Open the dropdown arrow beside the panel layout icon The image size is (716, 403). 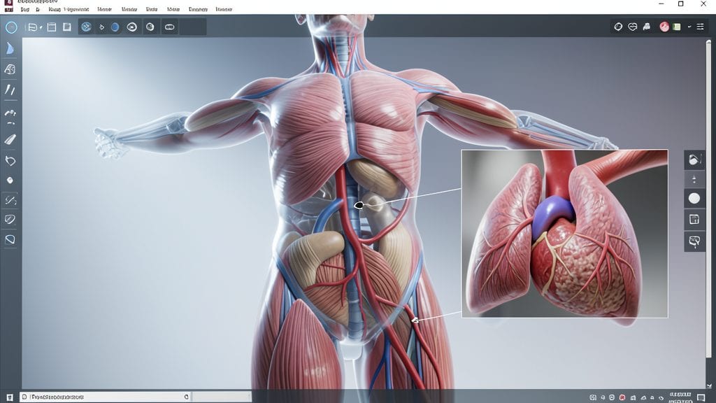point(41,28)
